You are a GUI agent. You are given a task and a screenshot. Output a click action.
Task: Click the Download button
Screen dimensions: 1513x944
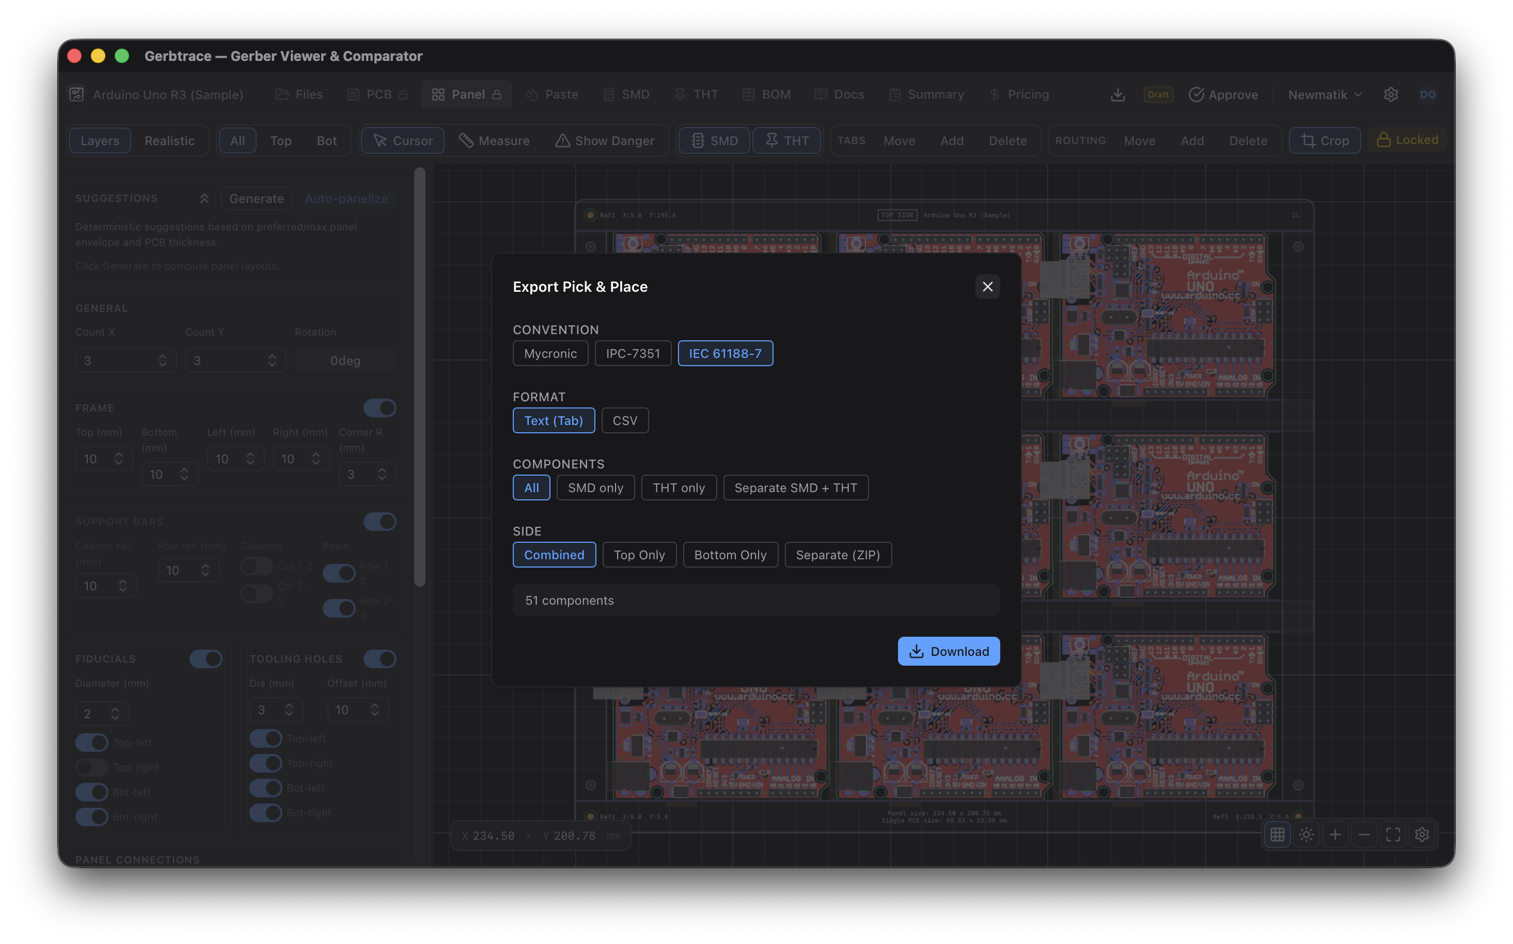[948, 651]
